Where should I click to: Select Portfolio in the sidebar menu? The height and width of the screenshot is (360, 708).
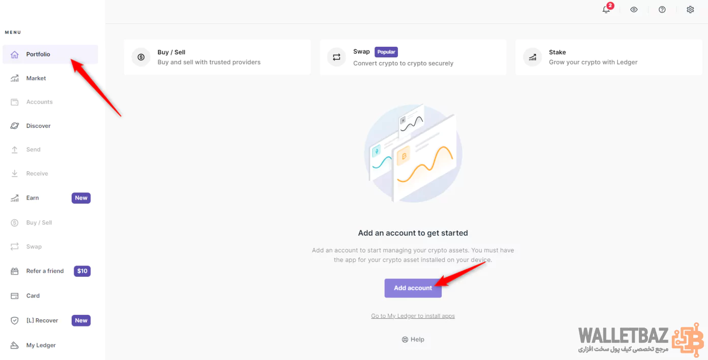pyautogui.click(x=38, y=54)
